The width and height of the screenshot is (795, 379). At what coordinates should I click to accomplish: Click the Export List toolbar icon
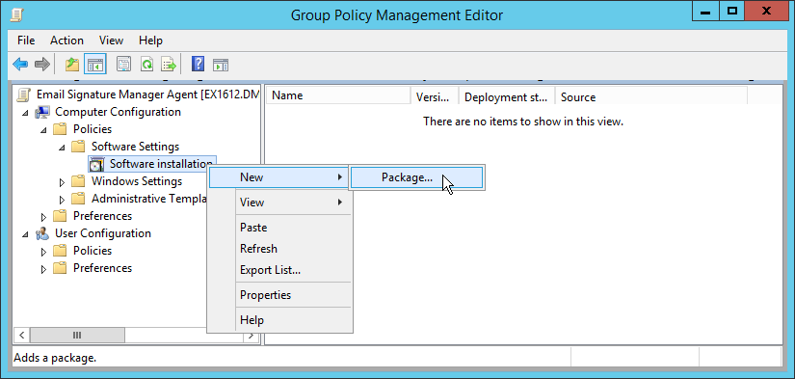[x=169, y=65]
